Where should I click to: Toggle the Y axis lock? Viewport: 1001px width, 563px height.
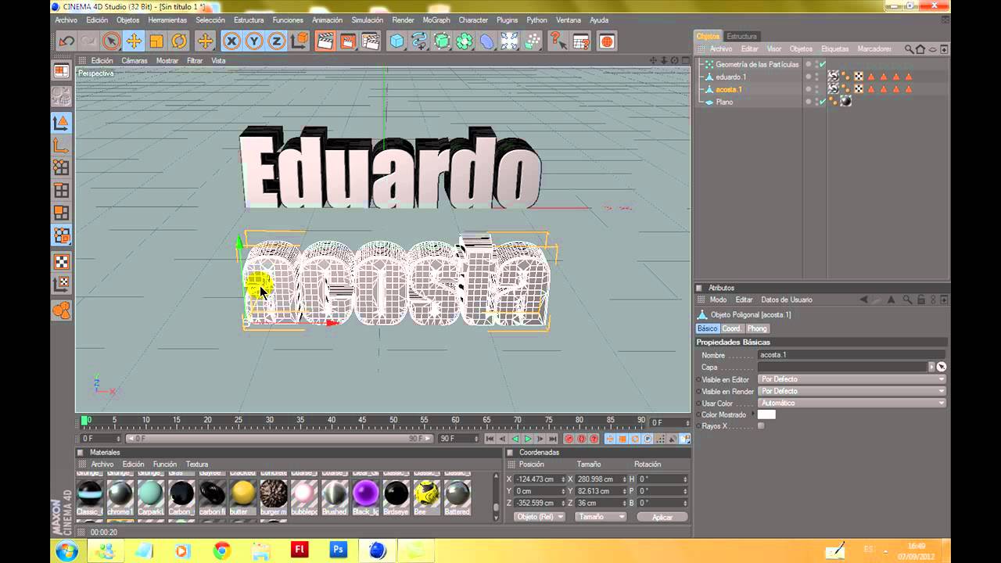click(x=254, y=41)
